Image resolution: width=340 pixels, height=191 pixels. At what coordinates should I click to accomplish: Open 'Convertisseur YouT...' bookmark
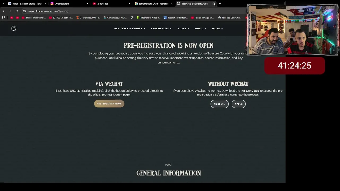[115, 18]
